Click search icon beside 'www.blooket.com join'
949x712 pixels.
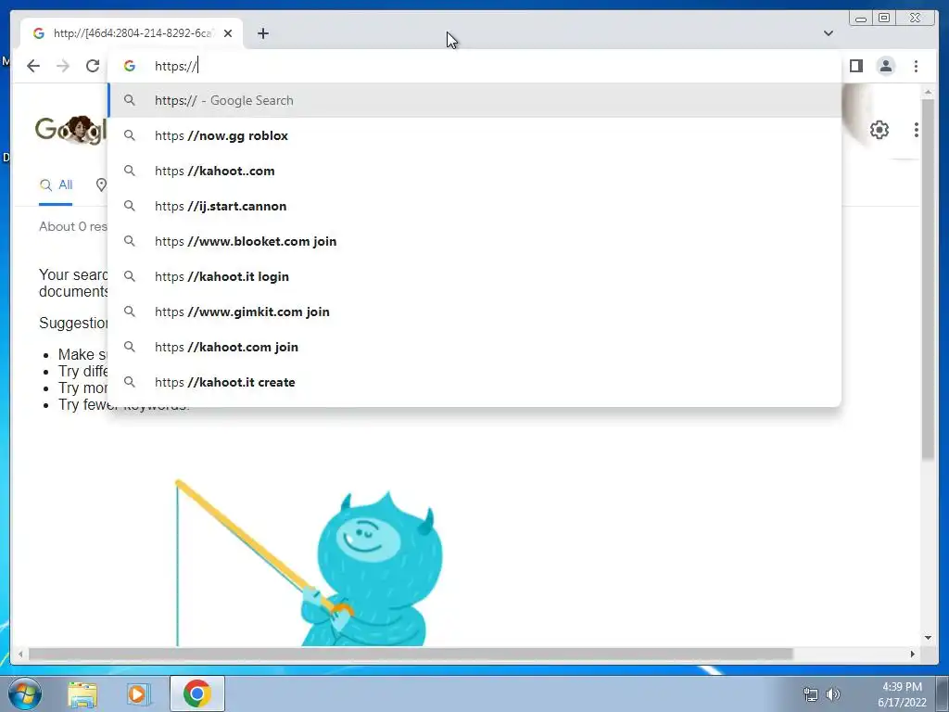click(x=130, y=241)
